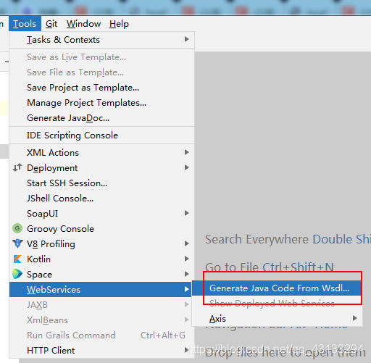This screenshot has height=363, width=371.
Task: Click Run Grails Command entry
Action: click(x=101, y=335)
